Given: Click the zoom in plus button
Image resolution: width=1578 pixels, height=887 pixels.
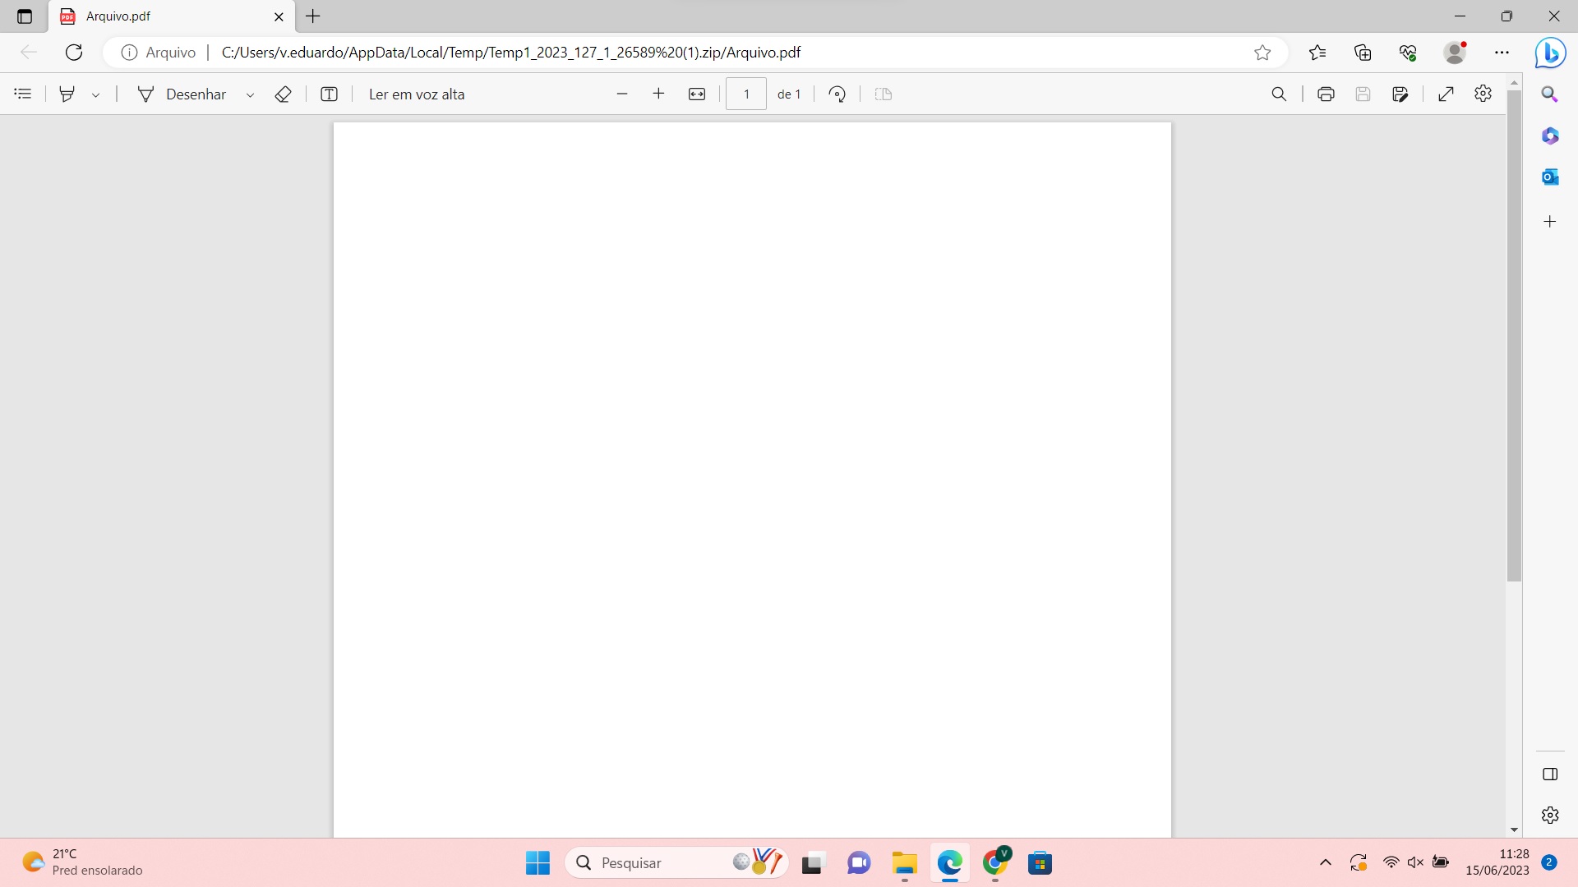Looking at the screenshot, I should coord(658,94).
